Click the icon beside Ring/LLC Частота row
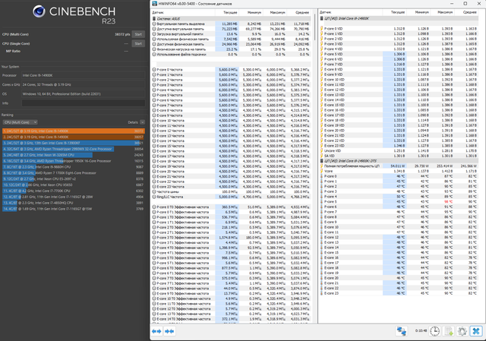The height and width of the screenshot is (341, 486). pos(154,197)
